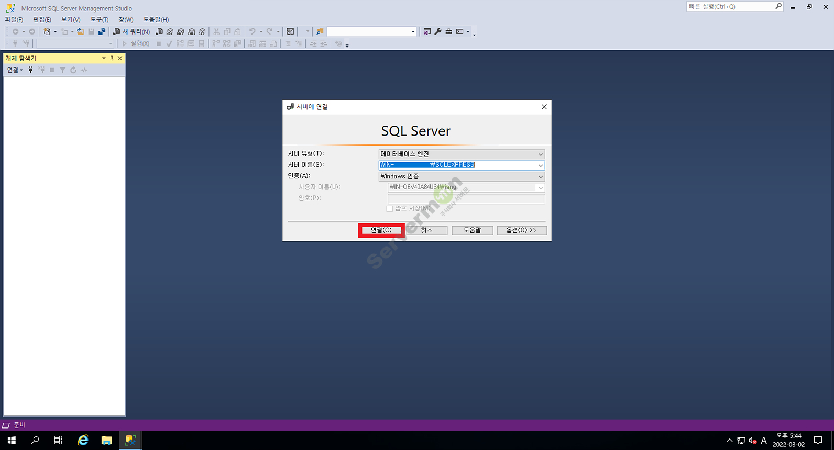
Task: Open the 보기(V) menu
Action: point(71,19)
